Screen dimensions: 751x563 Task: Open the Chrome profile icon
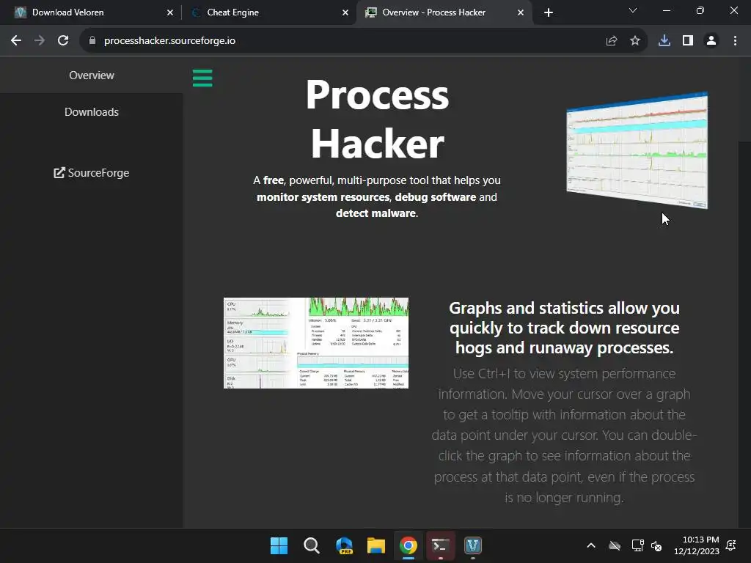pos(711,41)
